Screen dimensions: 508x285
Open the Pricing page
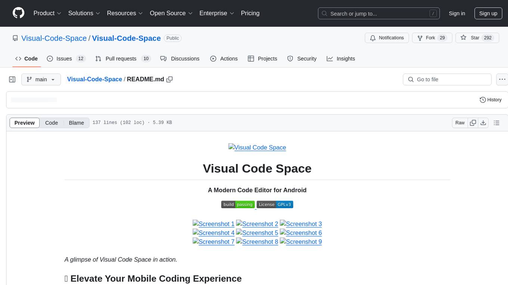[x=250, y=13]
